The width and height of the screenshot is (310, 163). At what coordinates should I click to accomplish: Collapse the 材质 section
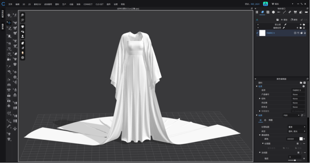pyautogui.click(x=257, y=115)
